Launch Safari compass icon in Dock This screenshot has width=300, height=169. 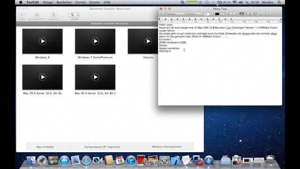tap(86, 161)
